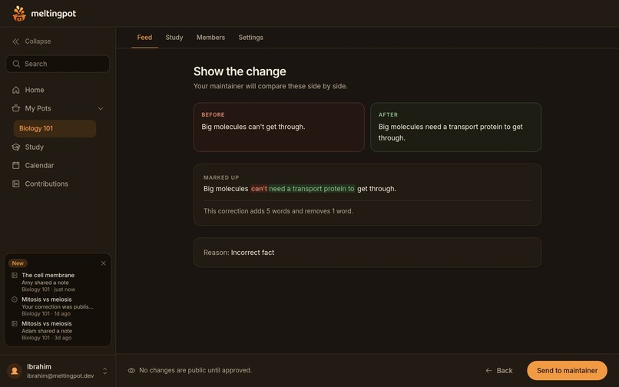The image size is (619, 387).
Task: Open the account switcher chevrons
Action: (x=105, y=371)
